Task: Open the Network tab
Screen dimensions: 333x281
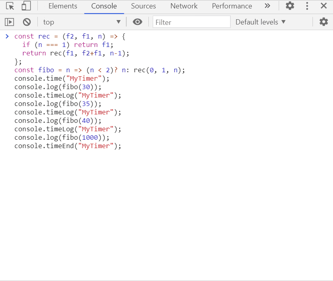Action: [184, 6]
